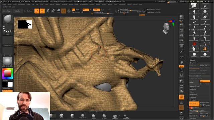The image size is (214, 120).
Task: Click the orange DynaMesh button
Action: [194, 104]
